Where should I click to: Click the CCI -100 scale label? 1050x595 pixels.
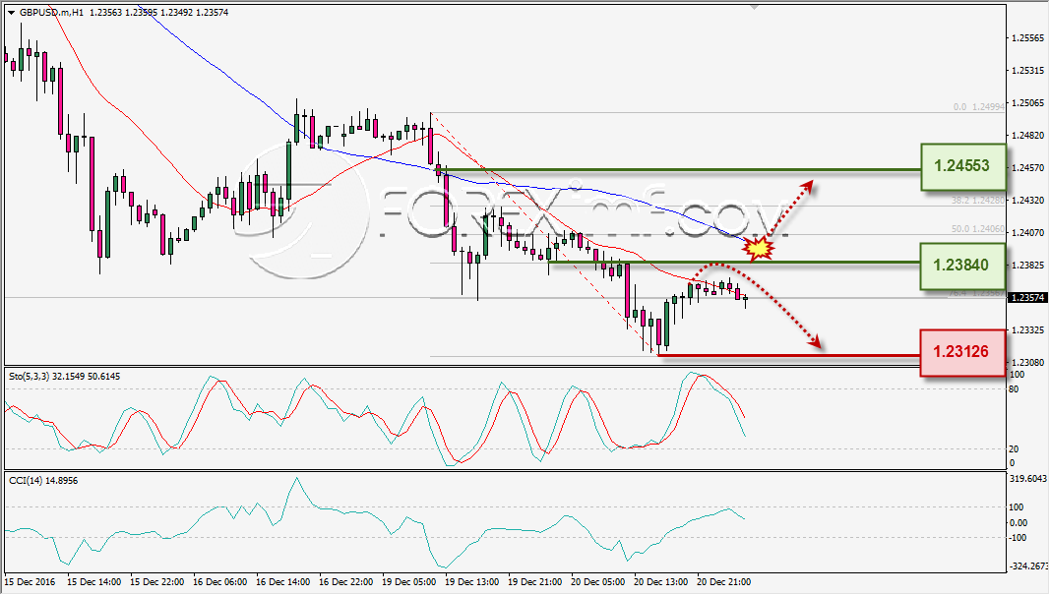pos(1018,537)
